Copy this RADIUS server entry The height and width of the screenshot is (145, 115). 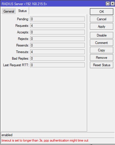[102, 50]
